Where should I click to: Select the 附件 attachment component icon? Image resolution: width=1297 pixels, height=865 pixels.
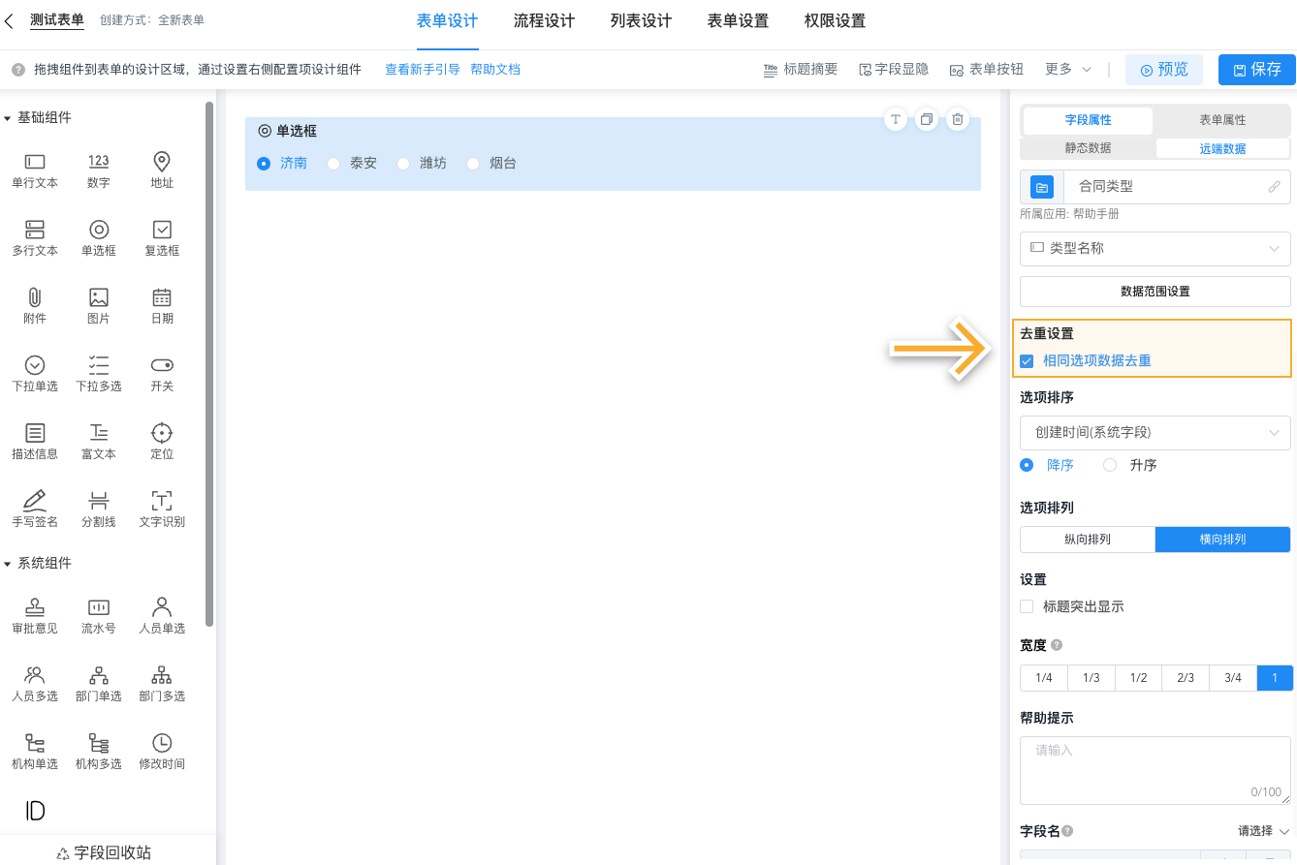point(35,305)
